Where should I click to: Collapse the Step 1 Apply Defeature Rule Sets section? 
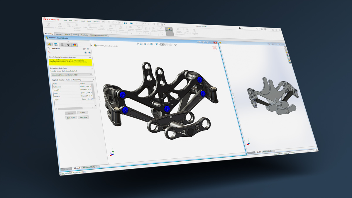click(x=90, y=57)
